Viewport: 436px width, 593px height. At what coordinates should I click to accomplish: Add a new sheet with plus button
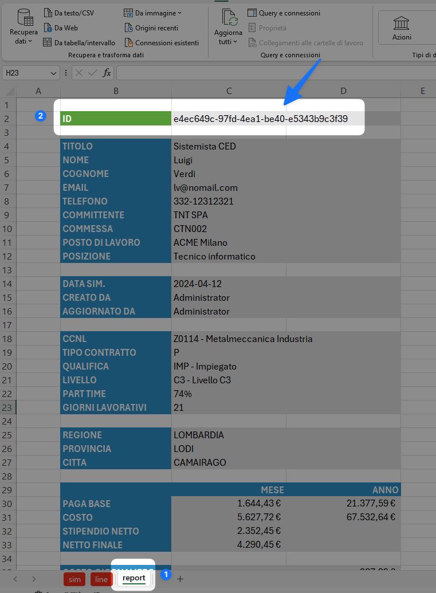pyautogui.click(x=180, y=579)
